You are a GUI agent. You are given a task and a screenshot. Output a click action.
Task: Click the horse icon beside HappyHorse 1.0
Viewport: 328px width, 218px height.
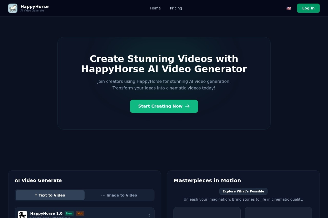coord(23,215)
